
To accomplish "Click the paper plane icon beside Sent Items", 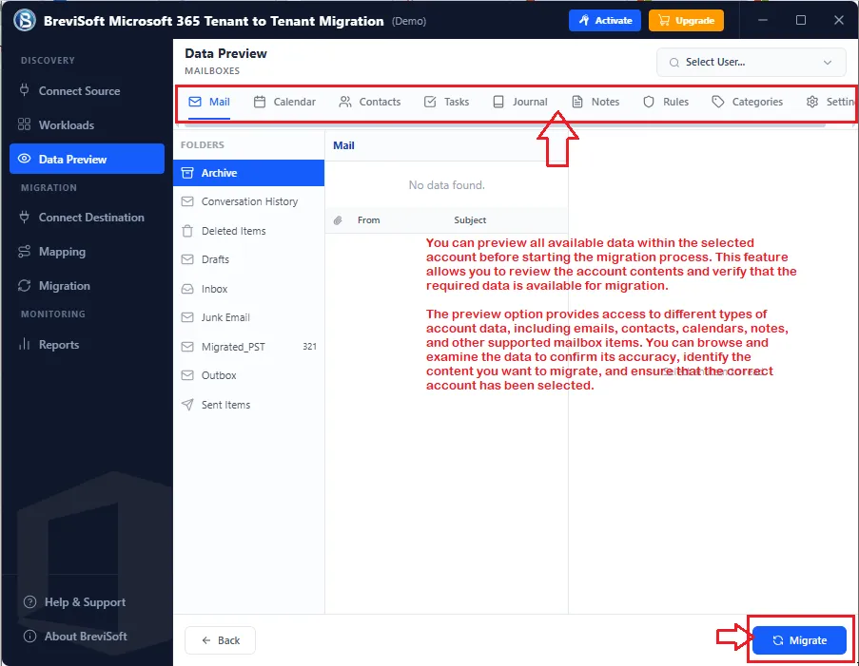I will pos(187,405).
